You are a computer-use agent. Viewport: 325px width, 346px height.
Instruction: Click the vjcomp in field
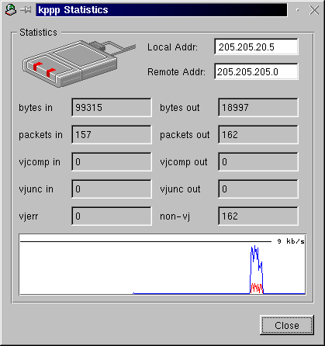(112, 161)
